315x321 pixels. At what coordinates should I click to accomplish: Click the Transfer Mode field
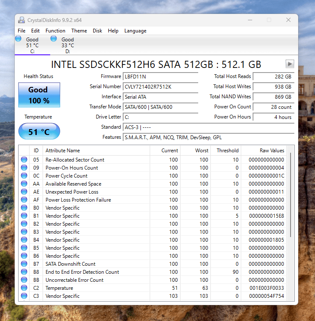coord(161,107)
